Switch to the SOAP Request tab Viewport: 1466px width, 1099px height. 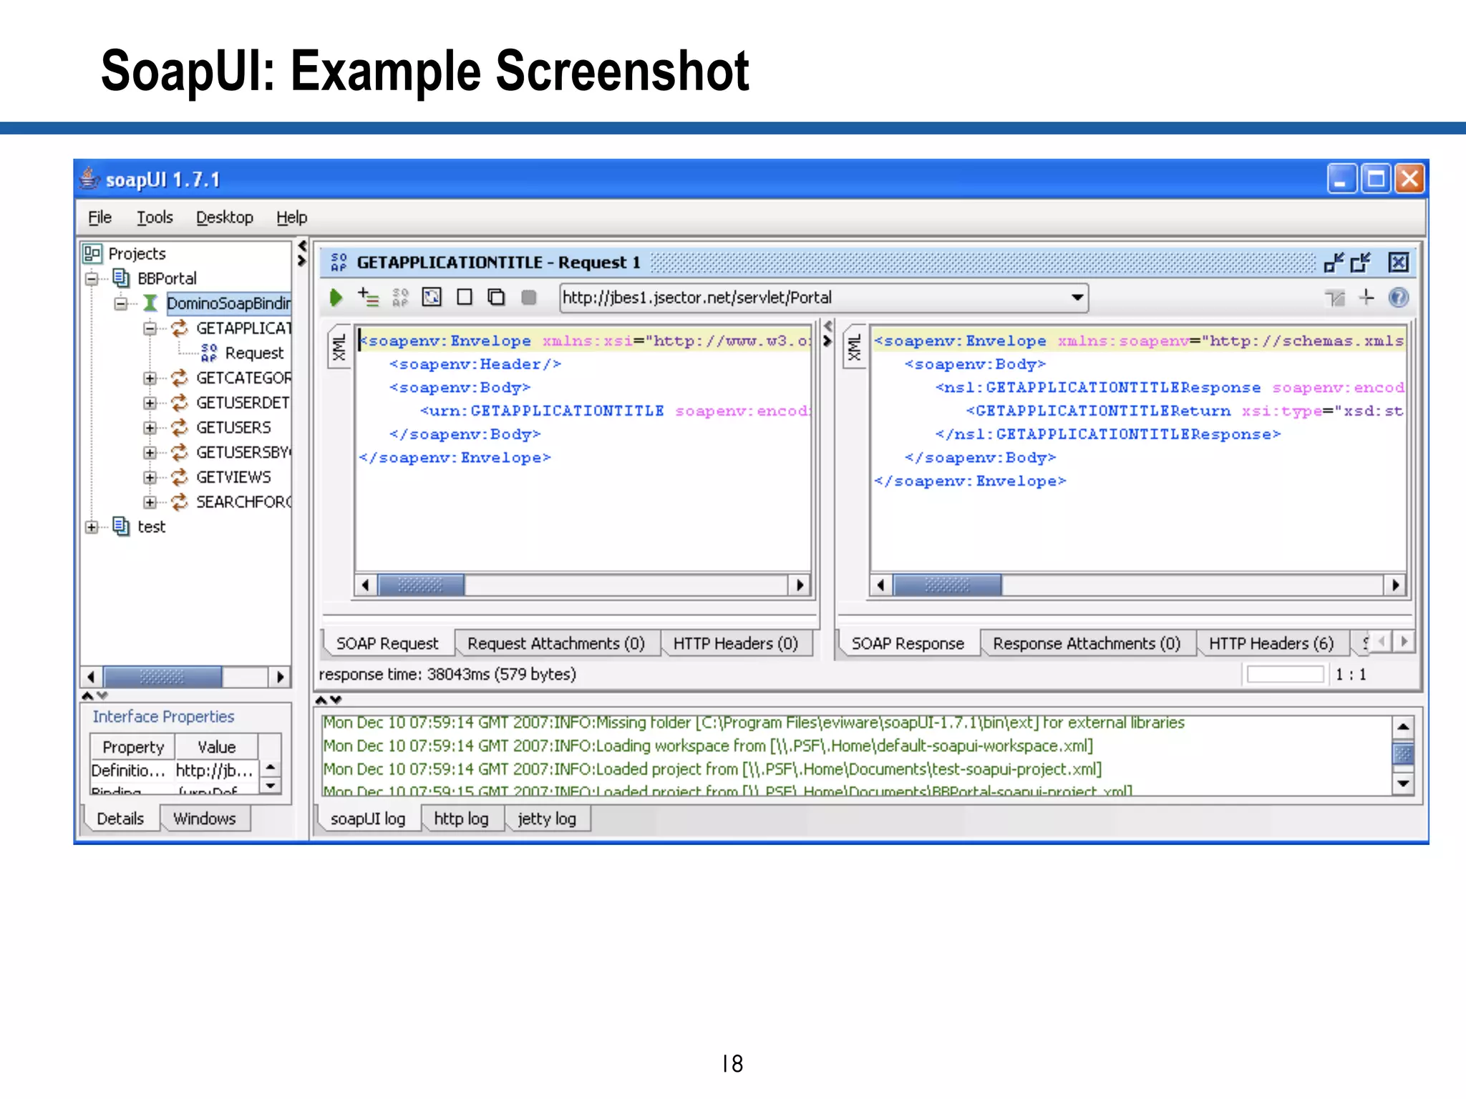(387, 643)
